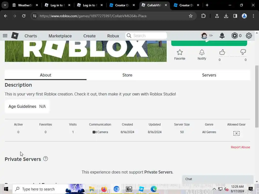The image size is (259, 194).
Task: Click the page vertical scrollbar
Action: point(257,96)
